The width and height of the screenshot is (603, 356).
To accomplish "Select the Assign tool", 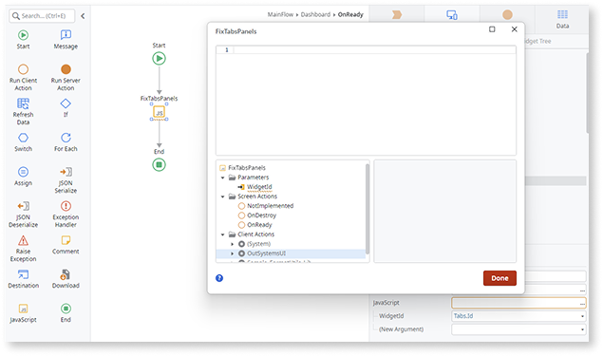I will [x=23, y=177].
